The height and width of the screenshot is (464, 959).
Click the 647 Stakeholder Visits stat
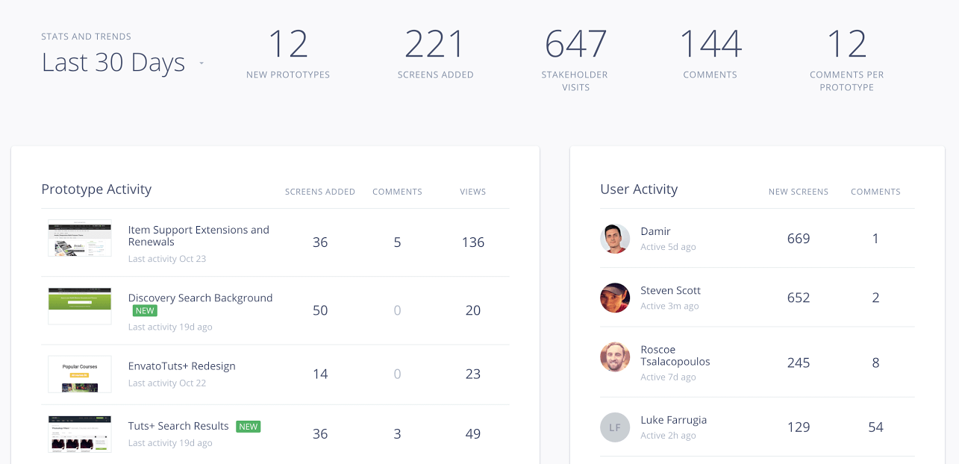575,59
